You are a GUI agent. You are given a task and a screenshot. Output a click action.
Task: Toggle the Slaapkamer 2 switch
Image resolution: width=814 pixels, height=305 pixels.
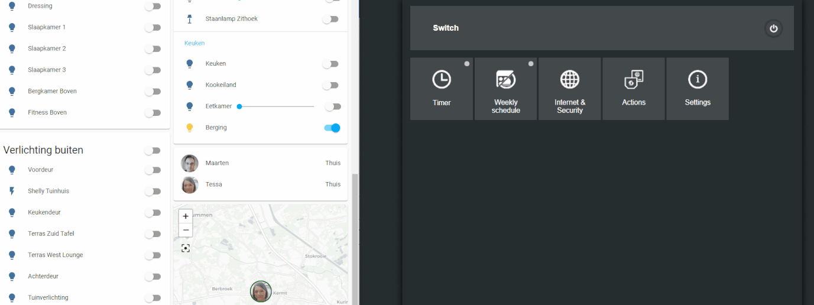(153, 48)
